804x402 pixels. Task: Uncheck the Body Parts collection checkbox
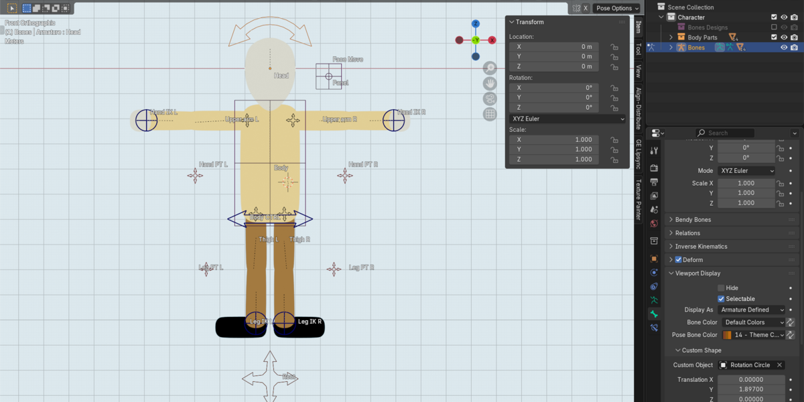(774, 38)
